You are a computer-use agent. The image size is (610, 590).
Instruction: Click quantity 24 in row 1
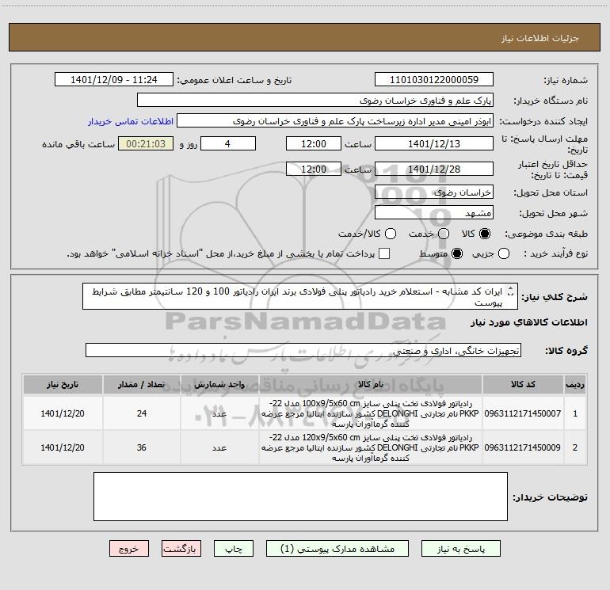coord(142,413)
